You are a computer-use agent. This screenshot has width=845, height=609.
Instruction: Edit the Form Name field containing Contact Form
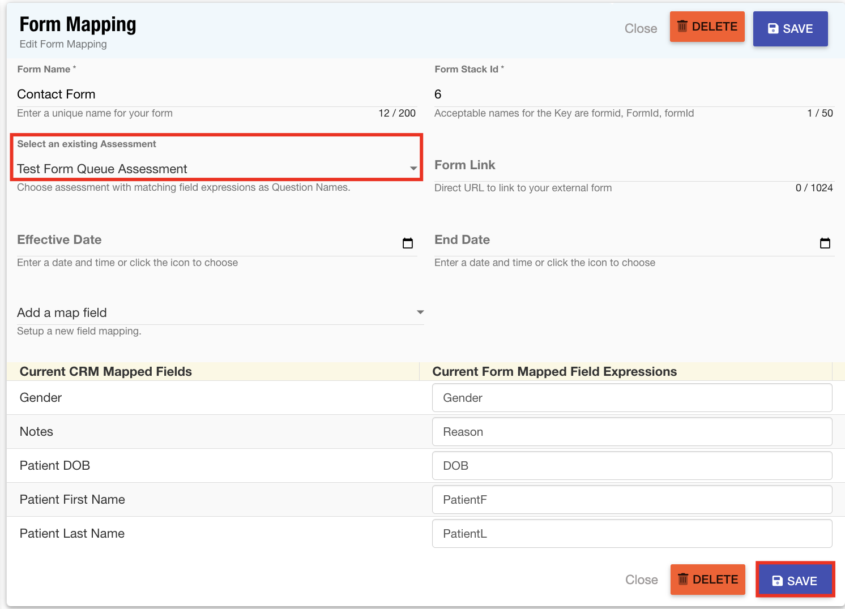(215, 95)
